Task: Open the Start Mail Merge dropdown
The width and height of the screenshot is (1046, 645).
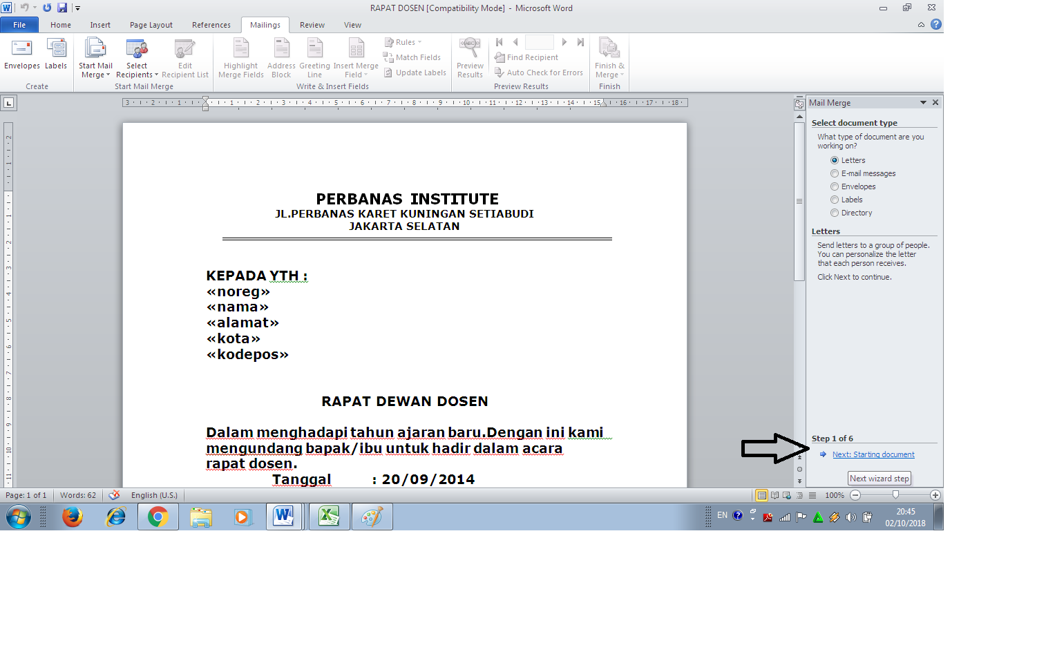Action: tap(95, 59)
